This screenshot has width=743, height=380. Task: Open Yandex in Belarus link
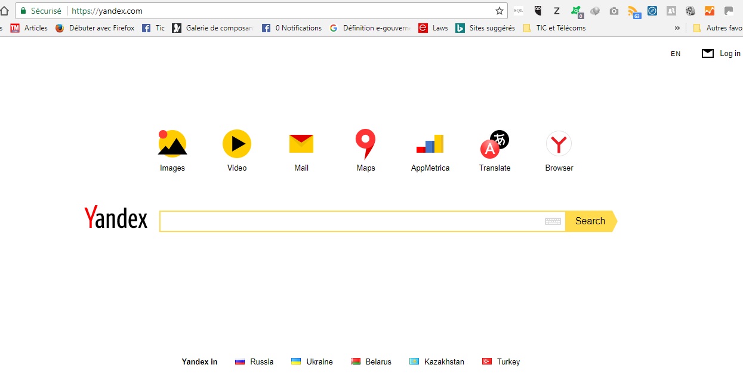(x=371, y=362)
